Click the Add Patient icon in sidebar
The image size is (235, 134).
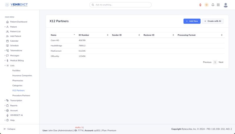point(8,36)
